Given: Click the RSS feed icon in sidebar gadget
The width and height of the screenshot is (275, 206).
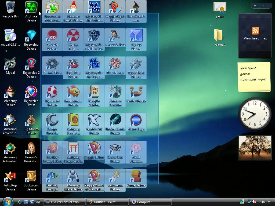Looking at the screenshot, I should click(x=255, y=31).
